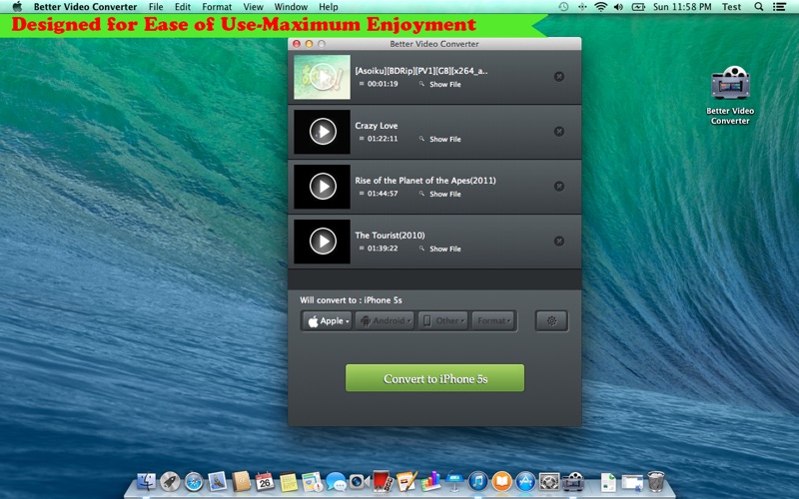
Task: Click the Crazy Love title text
Action: click(x=377, y=126)
